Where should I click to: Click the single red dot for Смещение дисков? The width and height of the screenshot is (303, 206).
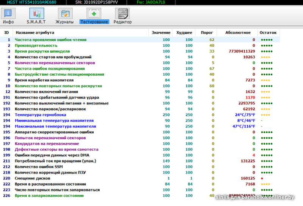[262, 178]
